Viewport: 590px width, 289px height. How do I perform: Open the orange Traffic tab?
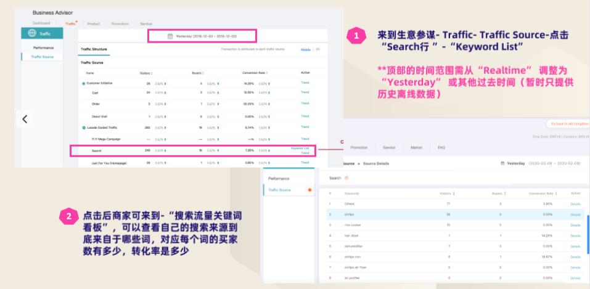coord(70,23)
